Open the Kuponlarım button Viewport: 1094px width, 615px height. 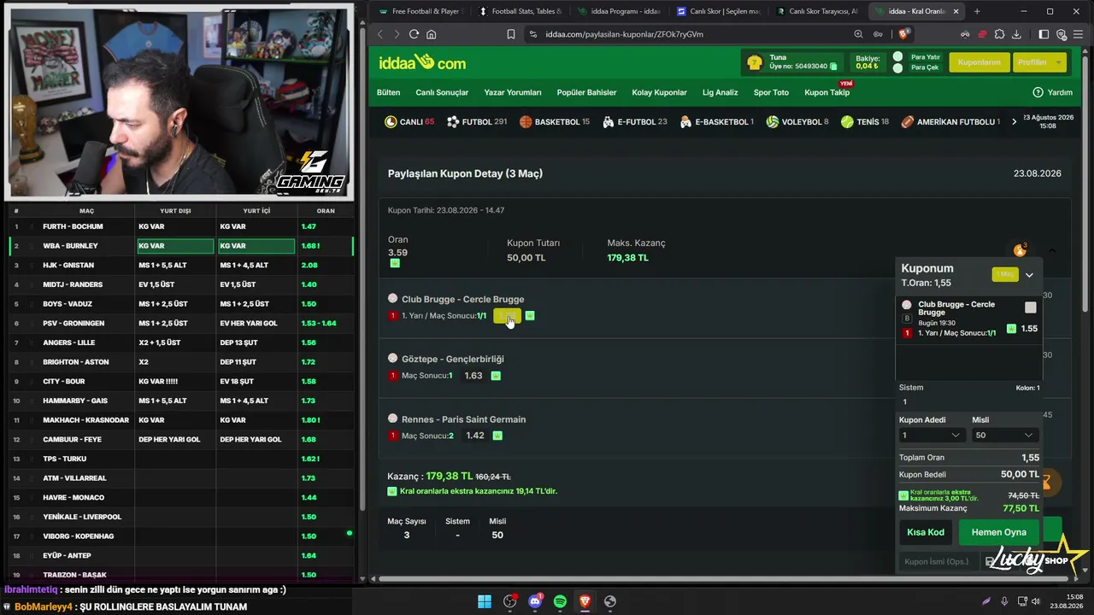[979, 62]
